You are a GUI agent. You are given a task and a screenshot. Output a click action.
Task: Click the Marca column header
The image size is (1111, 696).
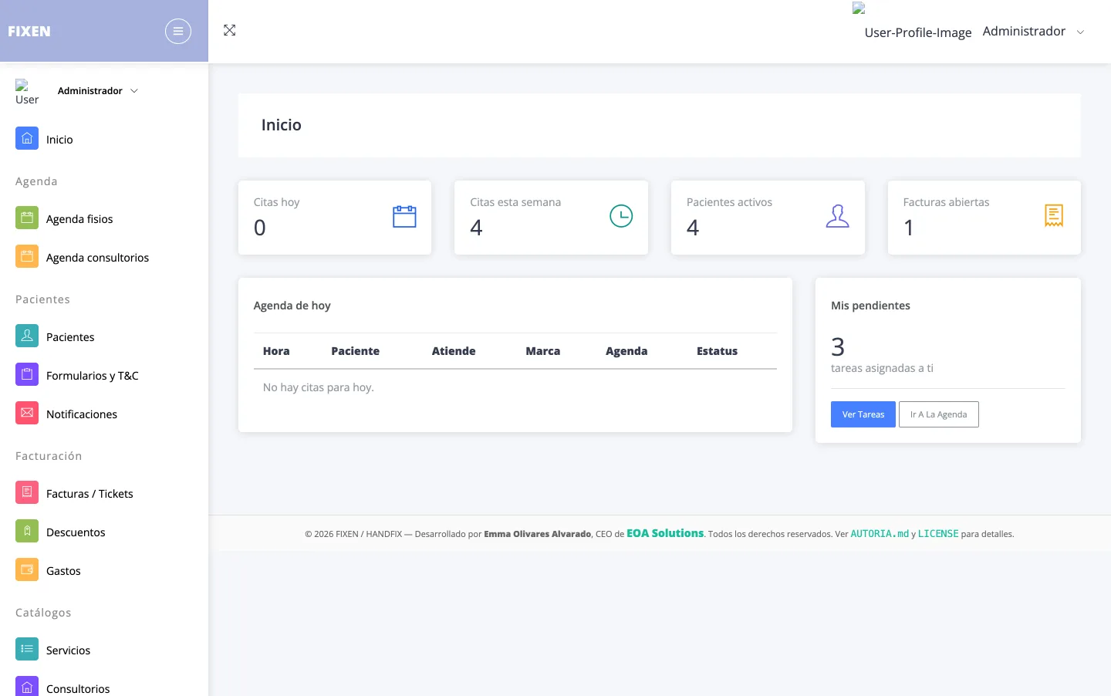543,351
